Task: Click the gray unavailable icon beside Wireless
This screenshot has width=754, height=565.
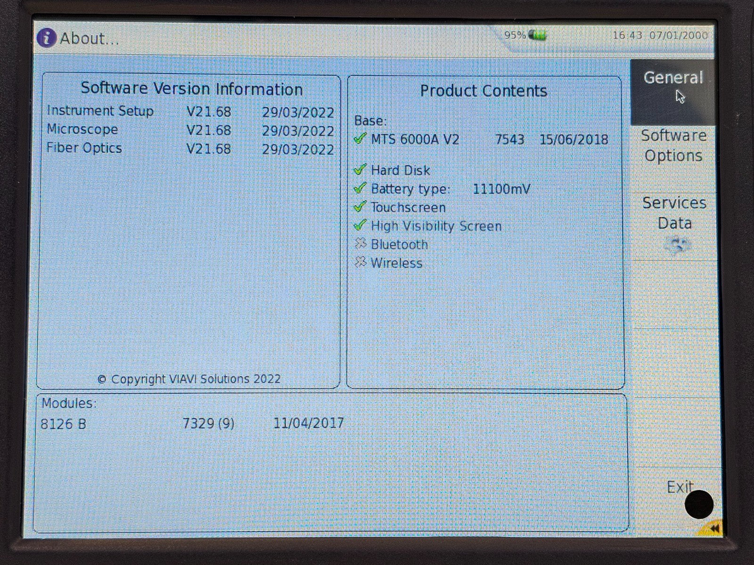Action: point(361,262)
